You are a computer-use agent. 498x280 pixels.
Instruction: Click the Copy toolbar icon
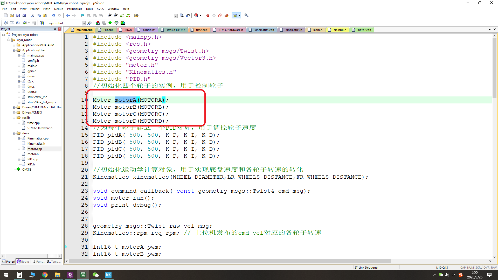39,16
